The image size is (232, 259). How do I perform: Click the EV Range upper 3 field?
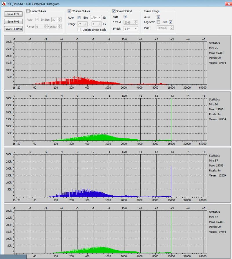(x=97, y=24)
